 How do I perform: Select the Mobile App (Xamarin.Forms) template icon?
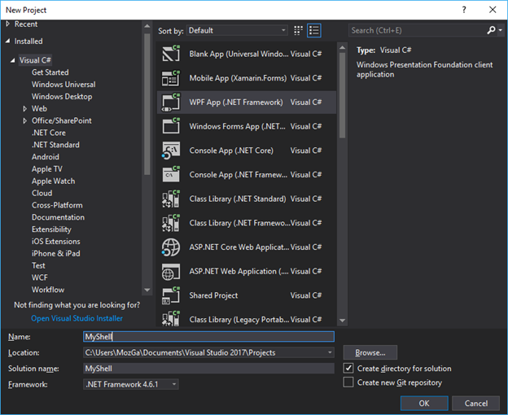coord(171,78)
